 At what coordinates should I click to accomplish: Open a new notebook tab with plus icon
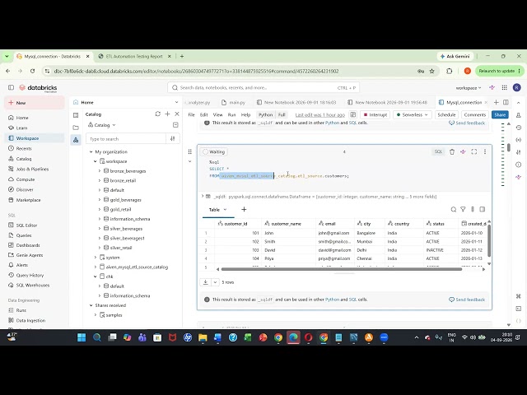[496, 102]
